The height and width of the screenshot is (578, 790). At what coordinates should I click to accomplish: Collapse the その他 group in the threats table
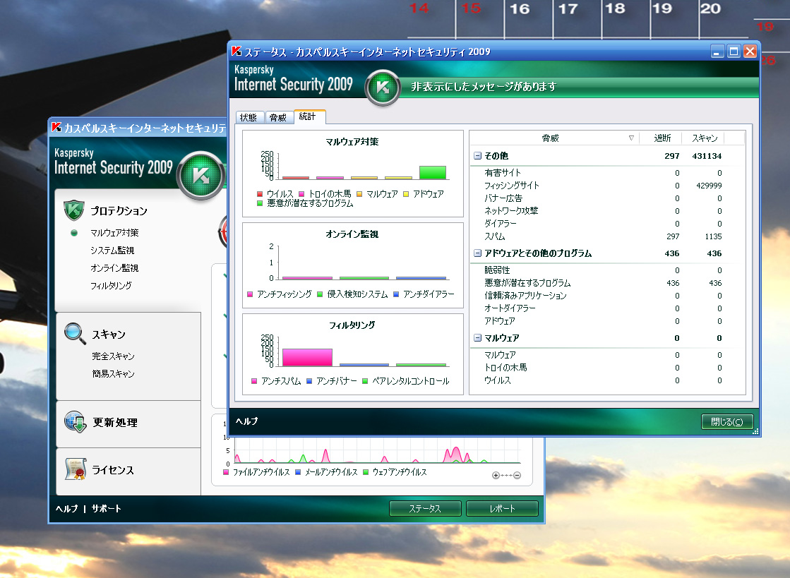tap(477, 155)
